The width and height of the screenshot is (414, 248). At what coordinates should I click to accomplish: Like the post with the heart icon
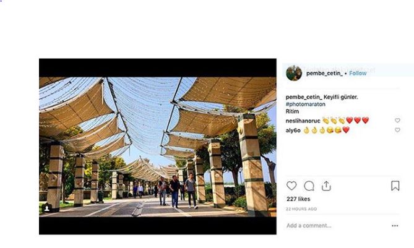pyautogui.click(x=291, y=186)
